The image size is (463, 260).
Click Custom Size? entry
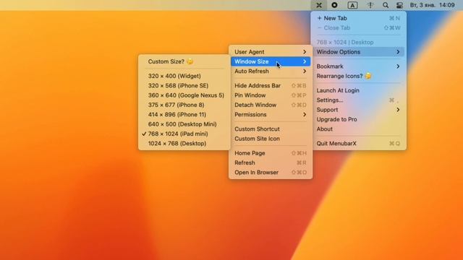(x=184, y=61)
